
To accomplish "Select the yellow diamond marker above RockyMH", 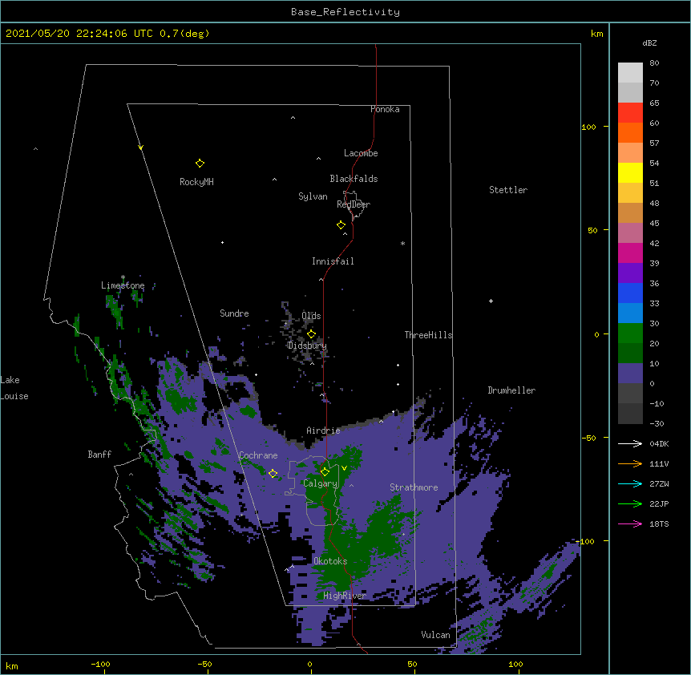I will pos(200,164).
